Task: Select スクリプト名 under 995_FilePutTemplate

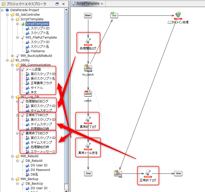Action: (x=40, y=47)
